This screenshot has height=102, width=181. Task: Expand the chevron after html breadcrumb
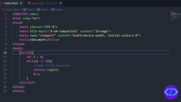(35, 10)
